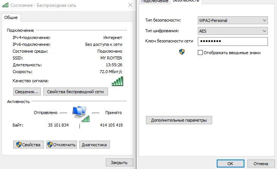Click the shield icon on Отключить button
This screenshot has height=169, width=277.
coord(50,145)
